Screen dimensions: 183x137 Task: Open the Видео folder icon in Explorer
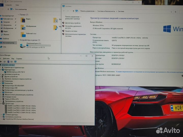click(x=23, y=20)
